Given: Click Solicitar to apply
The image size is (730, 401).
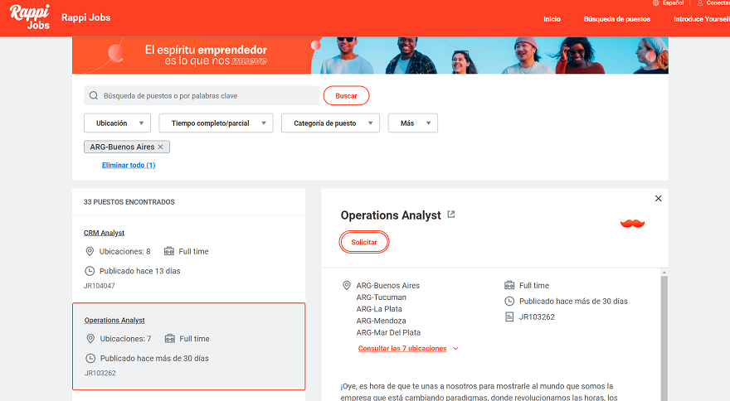Looking at the screenshot, I should coord(364,242).
